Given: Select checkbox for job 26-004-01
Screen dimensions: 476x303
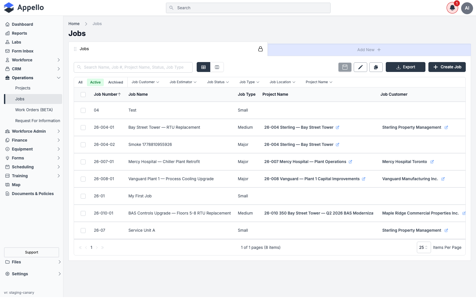Looking at the screenshot, I should click(83, 127).
